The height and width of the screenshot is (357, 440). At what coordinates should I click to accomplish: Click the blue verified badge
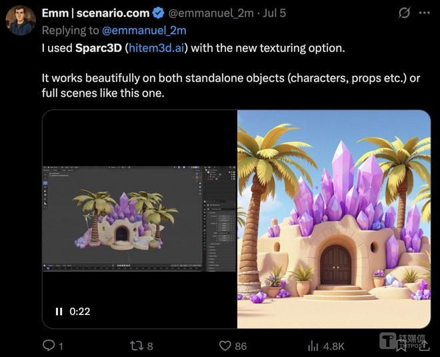point(158,13)
